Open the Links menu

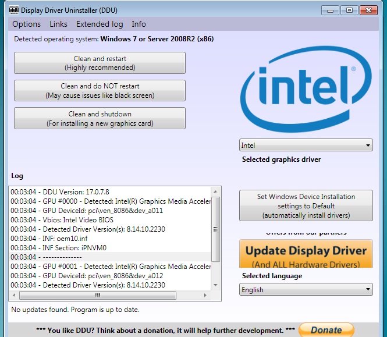pos(59,24)
